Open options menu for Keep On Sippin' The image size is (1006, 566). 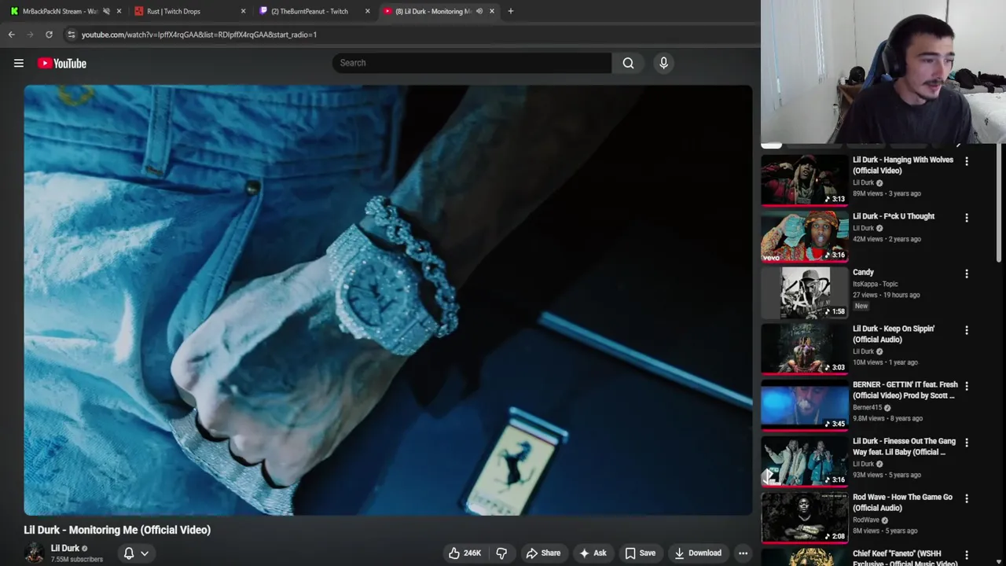pos(967,330)
